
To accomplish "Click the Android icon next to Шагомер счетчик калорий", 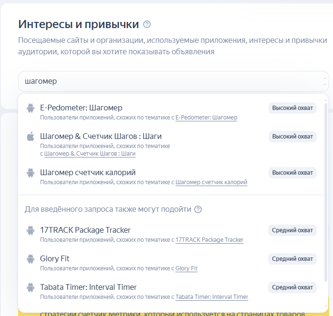I will click(x=31, y=173).
